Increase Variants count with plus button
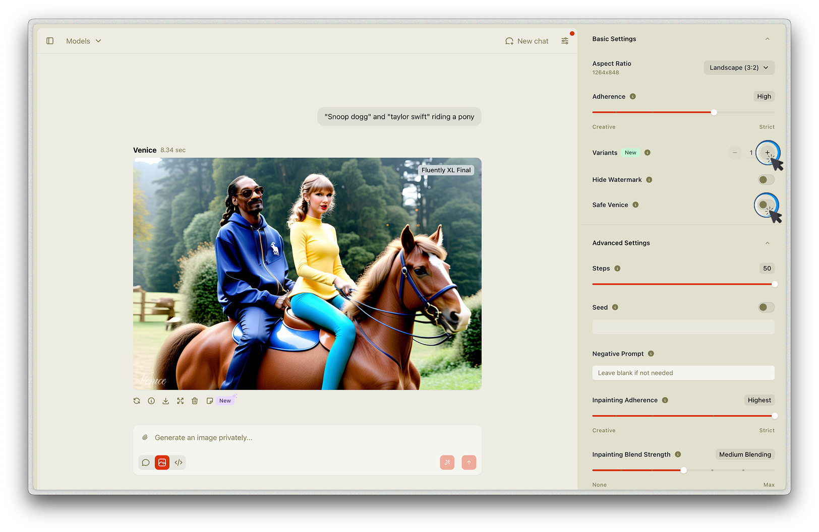Screen dimensions: 819x532 pyautogui.click(x=768, y=153)
